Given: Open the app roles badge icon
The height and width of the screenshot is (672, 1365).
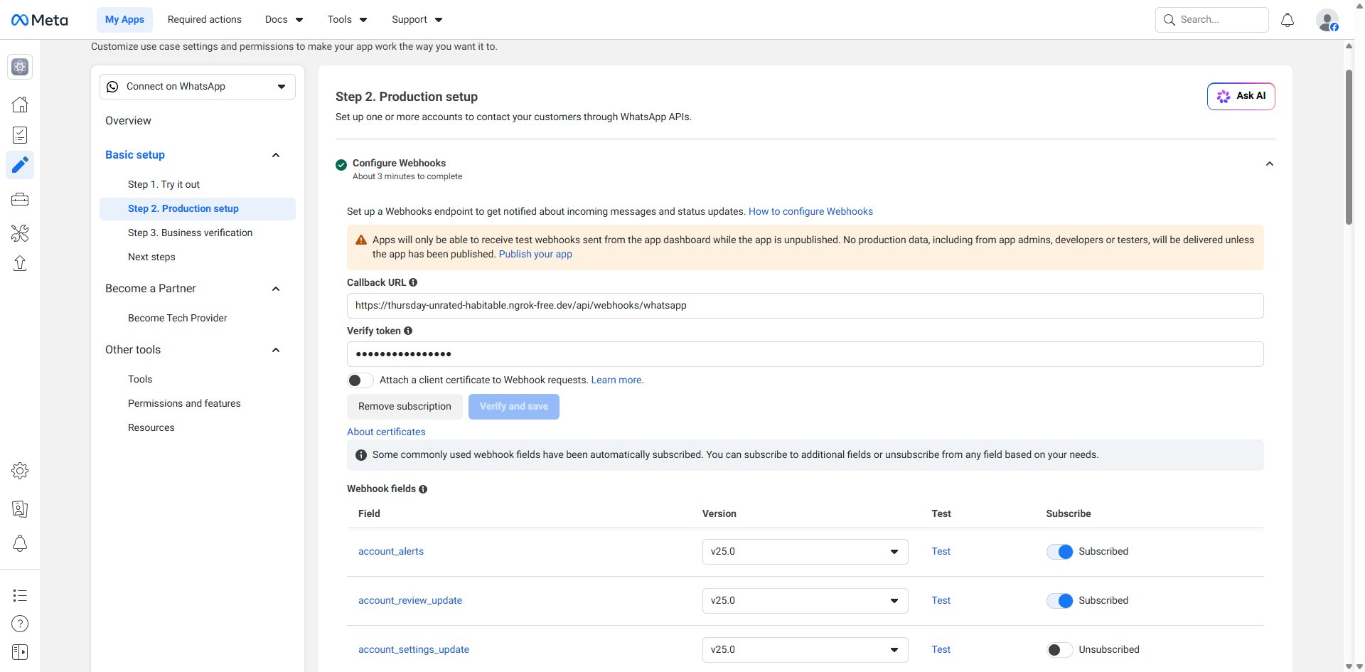Looking at the screenshot, I should (20, 508).
